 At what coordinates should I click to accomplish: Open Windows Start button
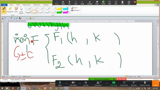pyautogui.click(x=2, y=88)
